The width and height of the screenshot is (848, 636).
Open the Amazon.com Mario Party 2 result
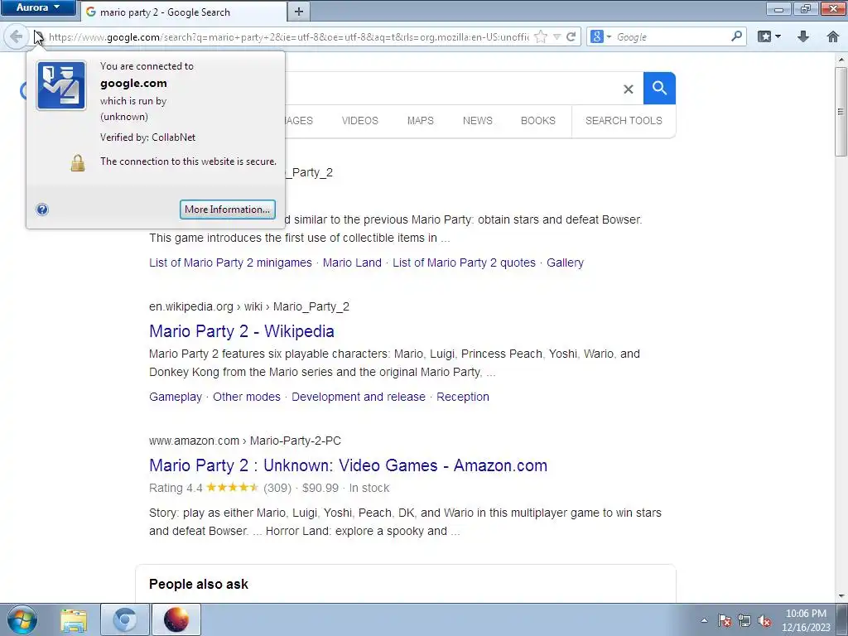coord(349,465)
